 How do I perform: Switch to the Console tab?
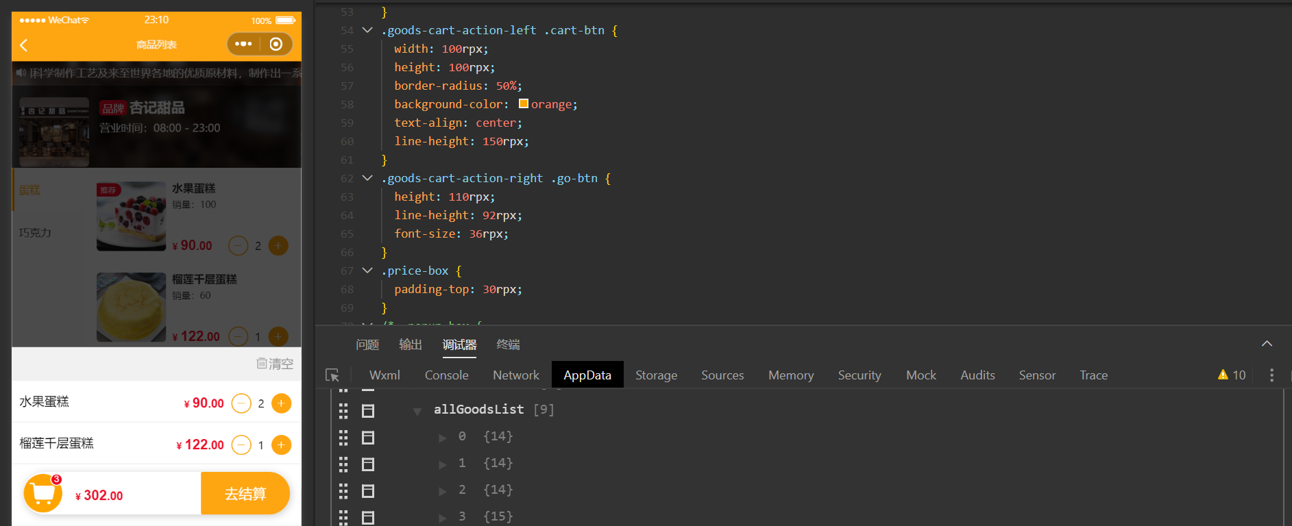click(446, 375)
